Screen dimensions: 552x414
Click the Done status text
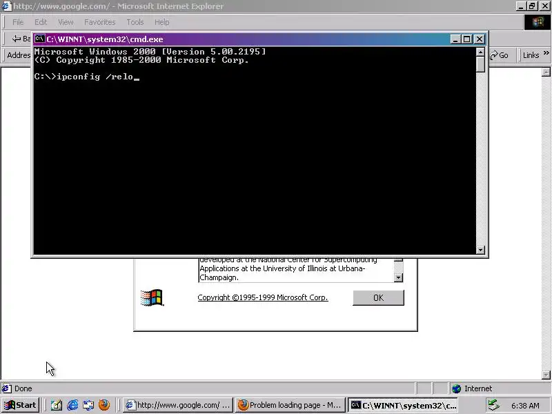coord(23,388)
